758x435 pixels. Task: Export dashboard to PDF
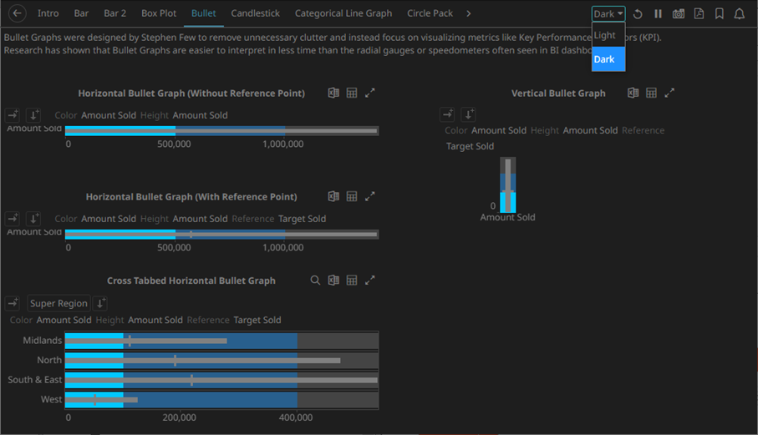click(x=699, y=14)
